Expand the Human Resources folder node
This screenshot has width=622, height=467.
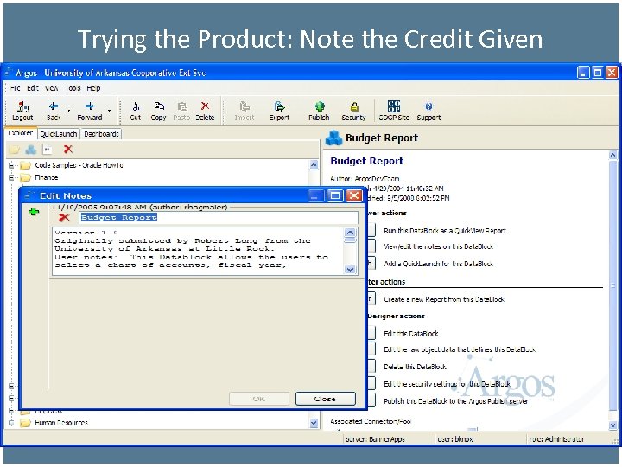pyautogui.click(x=11, y=423)
